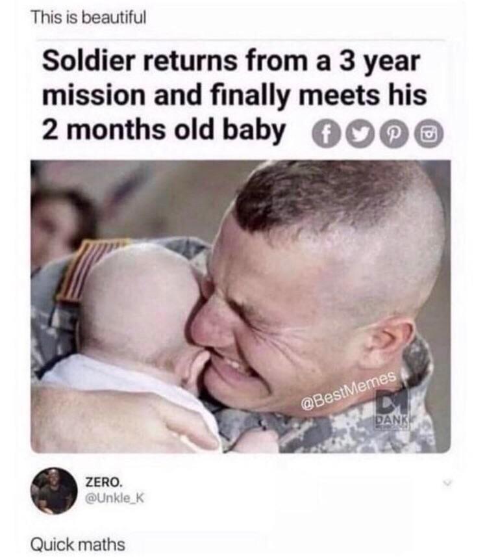487x557 pixels.
Task: Select the 'Quick maths' tweet text
Action: tap(78, 544)
